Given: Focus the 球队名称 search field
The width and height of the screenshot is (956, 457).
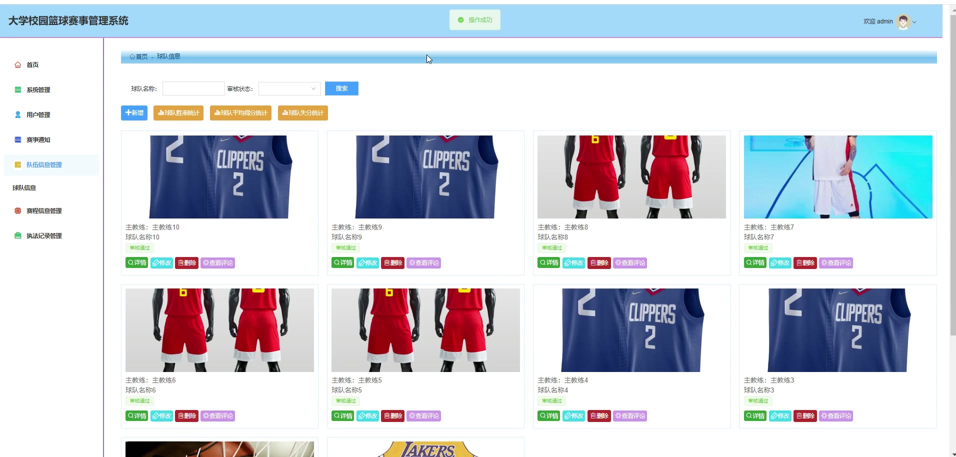Looking at the screenshot, I should [193, 88].
